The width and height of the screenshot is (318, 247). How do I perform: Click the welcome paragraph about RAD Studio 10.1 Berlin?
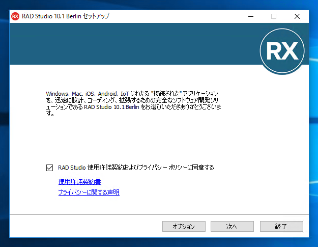coord(133,103)
